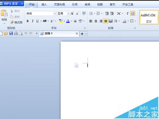Select highlighted justify alignment button
The width and height of the screenshot is (159, 119).
point(106,21)
